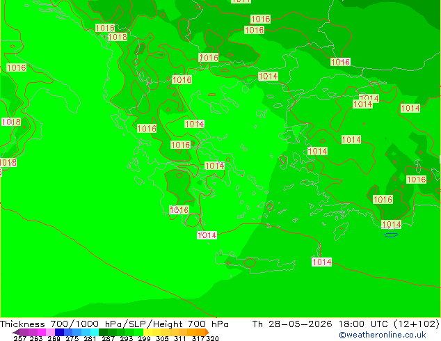441x341 pixels.
Task: Click the legend value 263
Action: [x=36, y=338]
